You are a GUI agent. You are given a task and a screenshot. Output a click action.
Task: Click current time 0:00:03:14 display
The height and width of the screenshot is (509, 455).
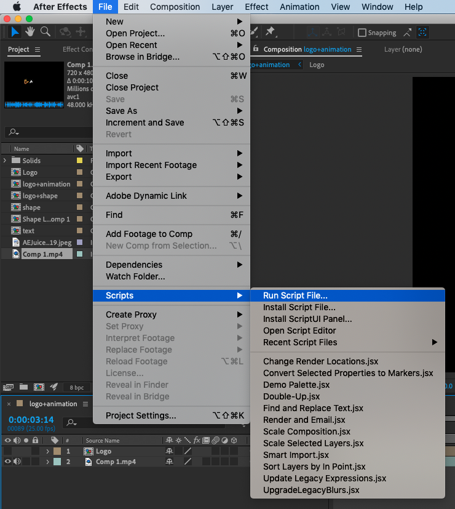(x=31, y=420)
